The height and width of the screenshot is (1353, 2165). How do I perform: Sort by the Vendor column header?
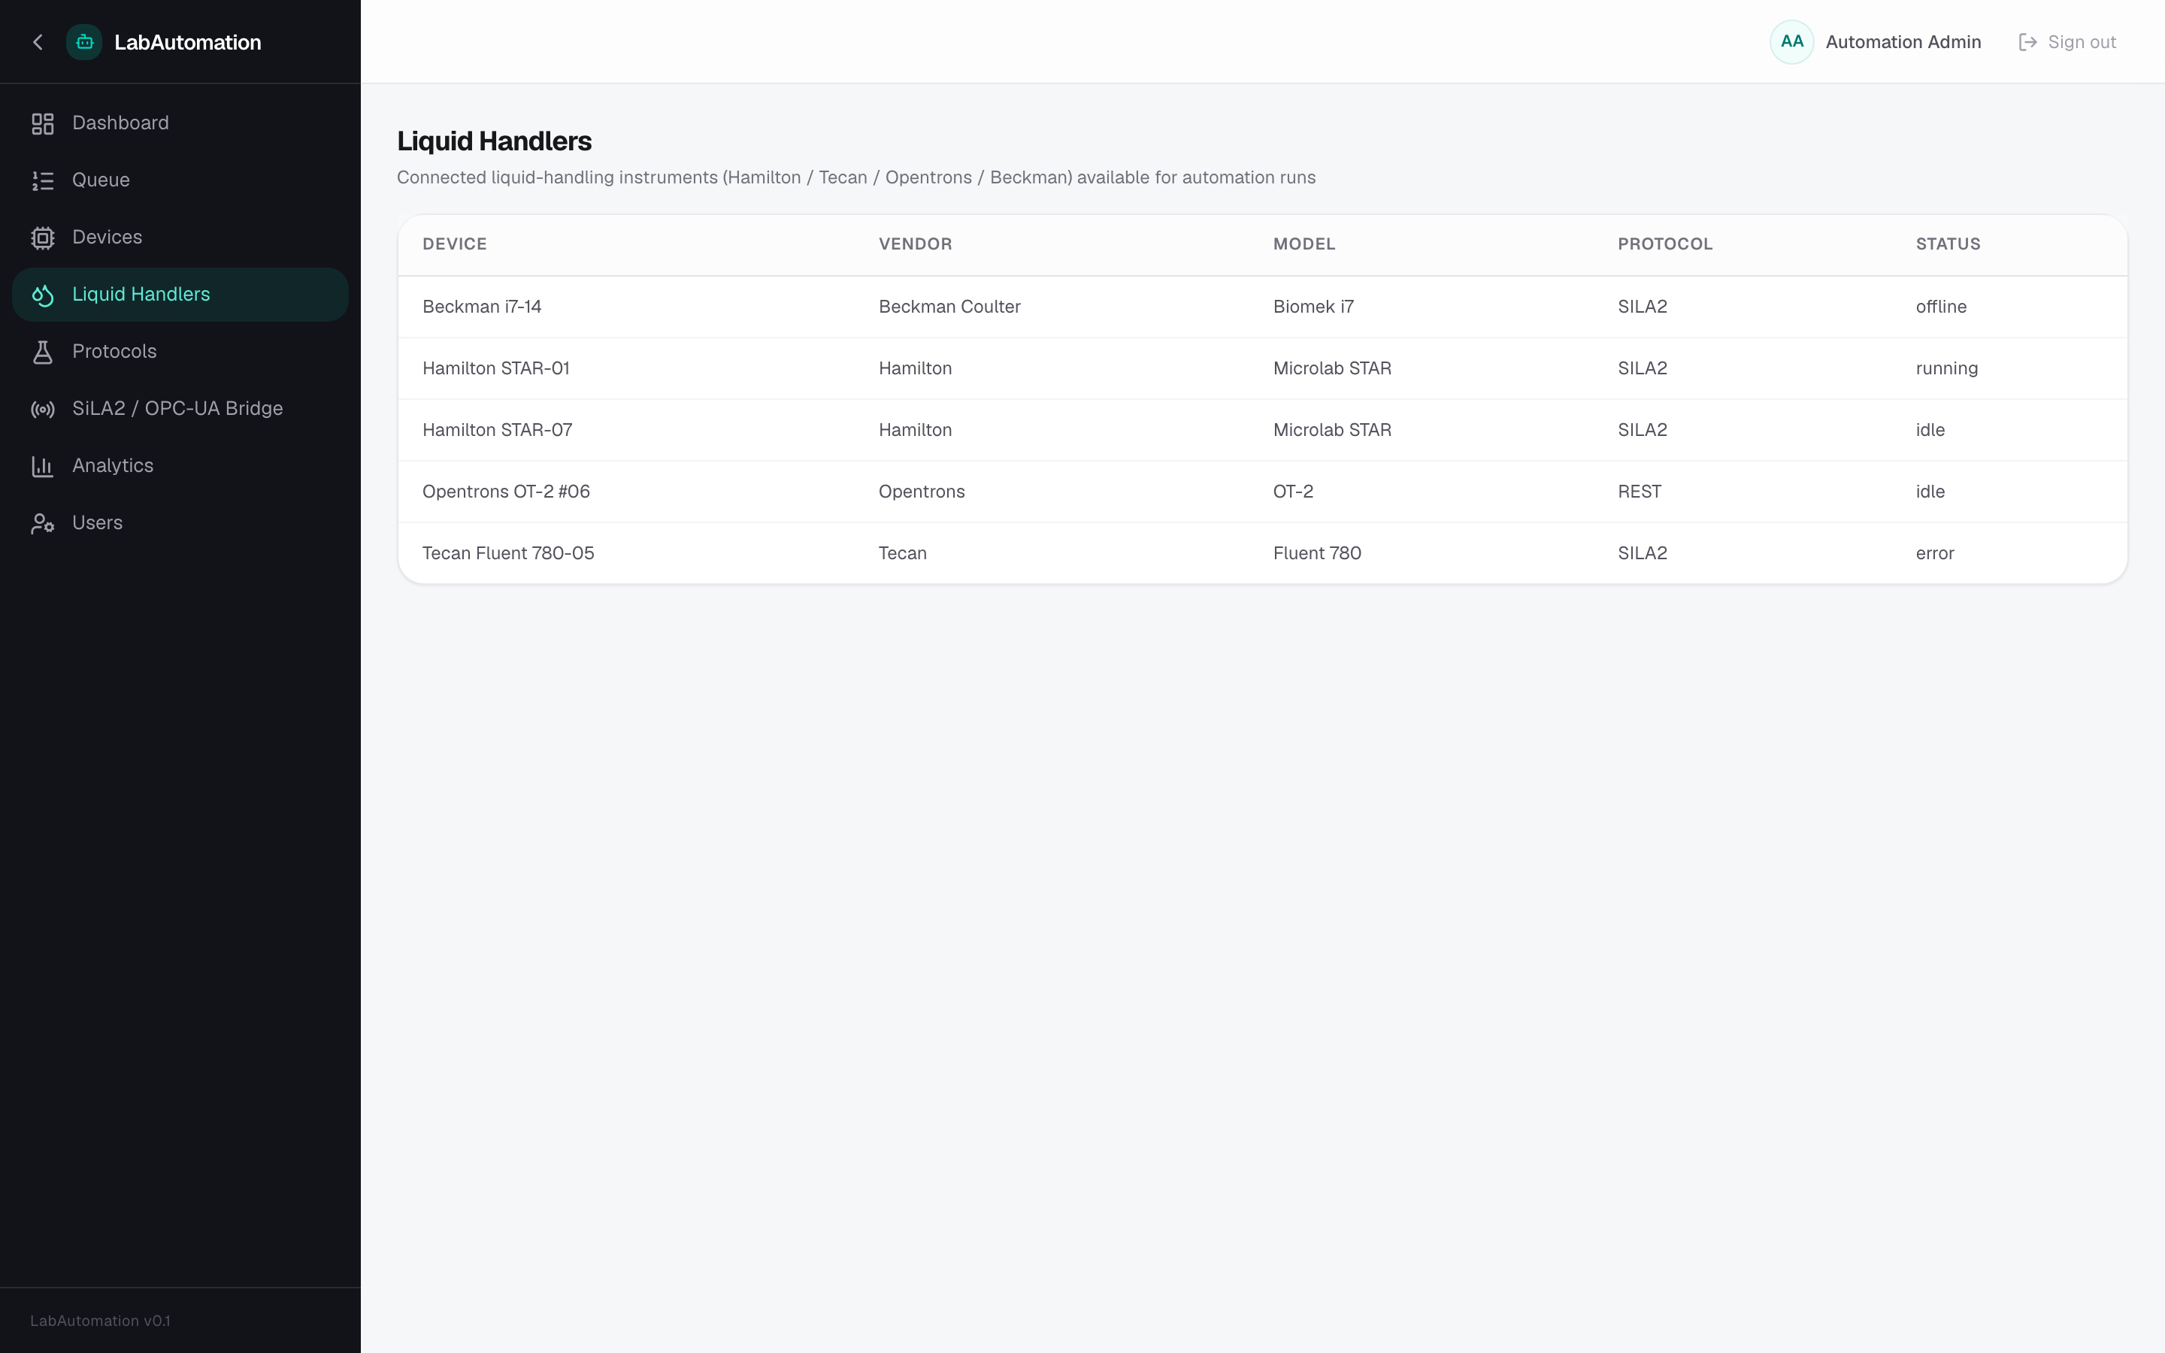click(x=915, y=244)
